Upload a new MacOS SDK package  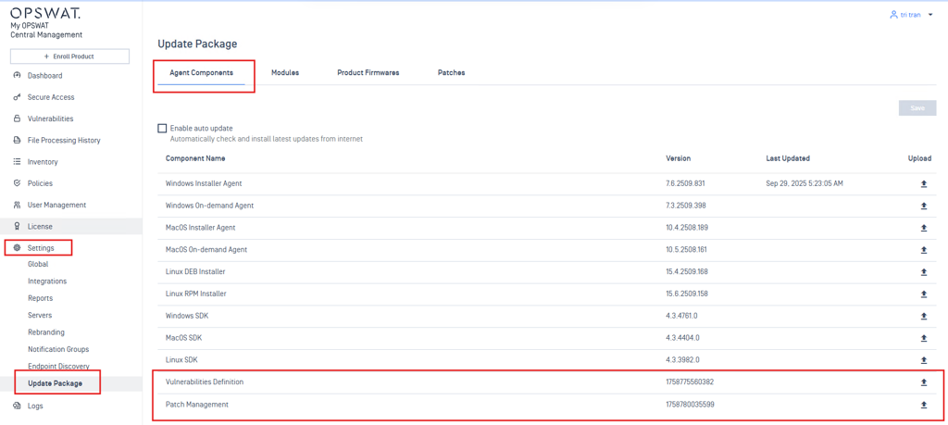(x=923, y=338)
